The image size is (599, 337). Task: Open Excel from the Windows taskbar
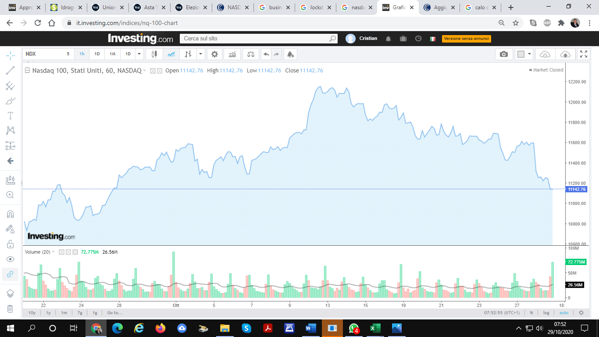[375, 328]
